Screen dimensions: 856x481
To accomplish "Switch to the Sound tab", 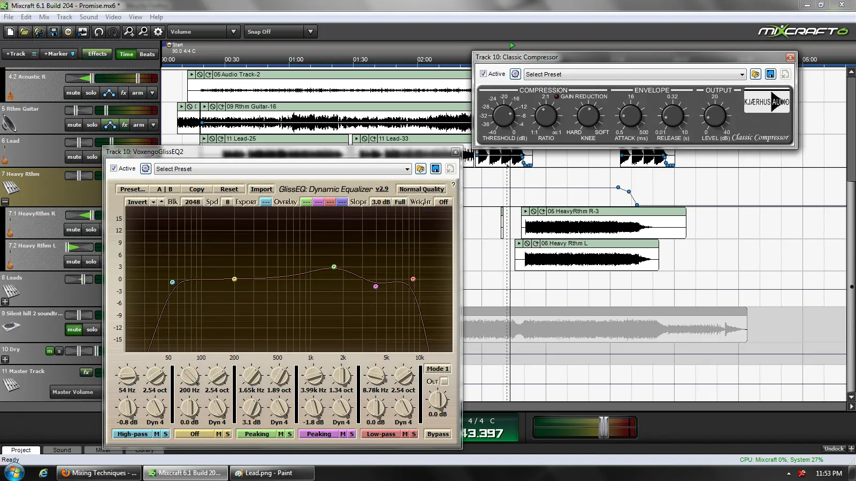I will [x=62, y=450].
